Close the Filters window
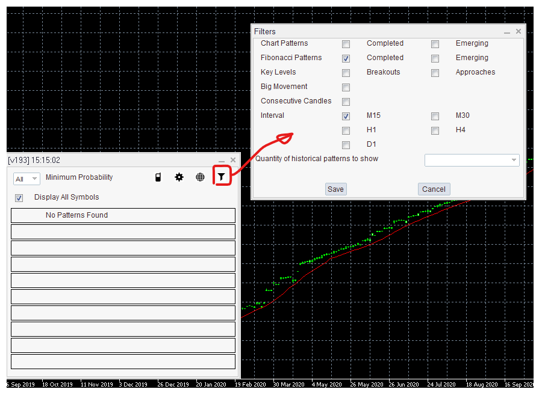This screenshot has width=542, height=398. tap(519, 31)
